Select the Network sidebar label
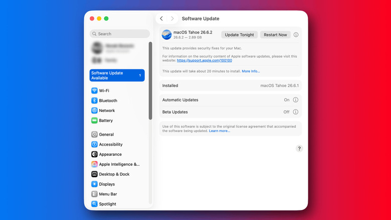The image size is (391, 220). tap(107, 111)
